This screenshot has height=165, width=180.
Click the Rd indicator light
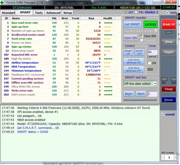point(164,79)
